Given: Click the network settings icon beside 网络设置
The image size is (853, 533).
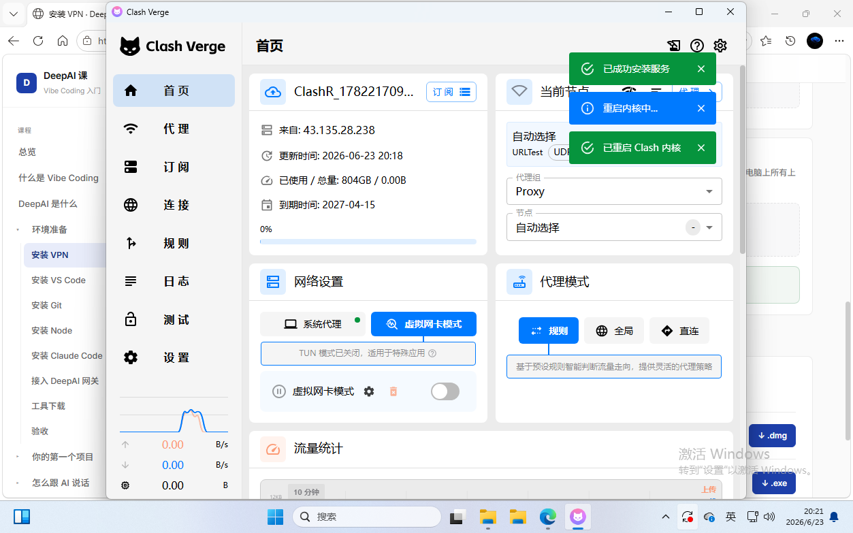Looking at the screenshot, I should 273,281.
